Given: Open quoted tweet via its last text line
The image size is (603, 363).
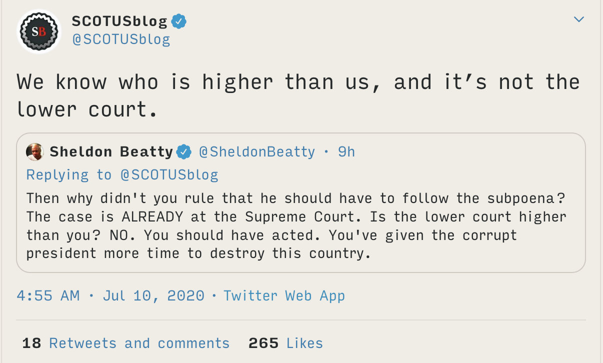Looking at the screenshot, I should click(198, 253).
